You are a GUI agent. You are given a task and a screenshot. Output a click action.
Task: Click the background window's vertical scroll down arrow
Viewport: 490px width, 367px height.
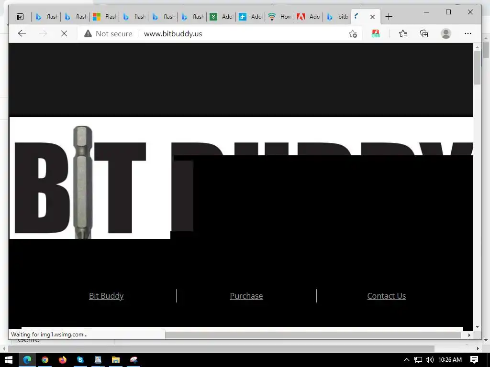pos(486,340)
